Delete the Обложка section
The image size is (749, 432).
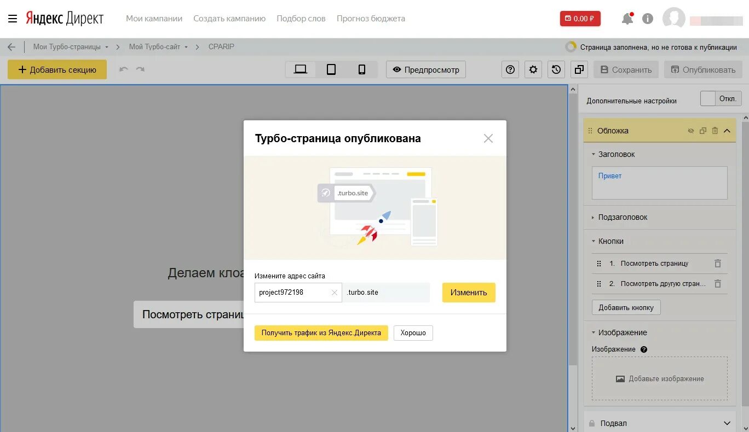point(715,131)
